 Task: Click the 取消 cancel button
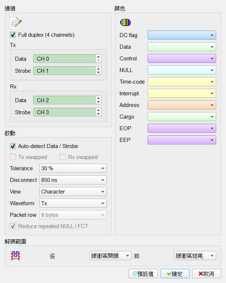206,274
